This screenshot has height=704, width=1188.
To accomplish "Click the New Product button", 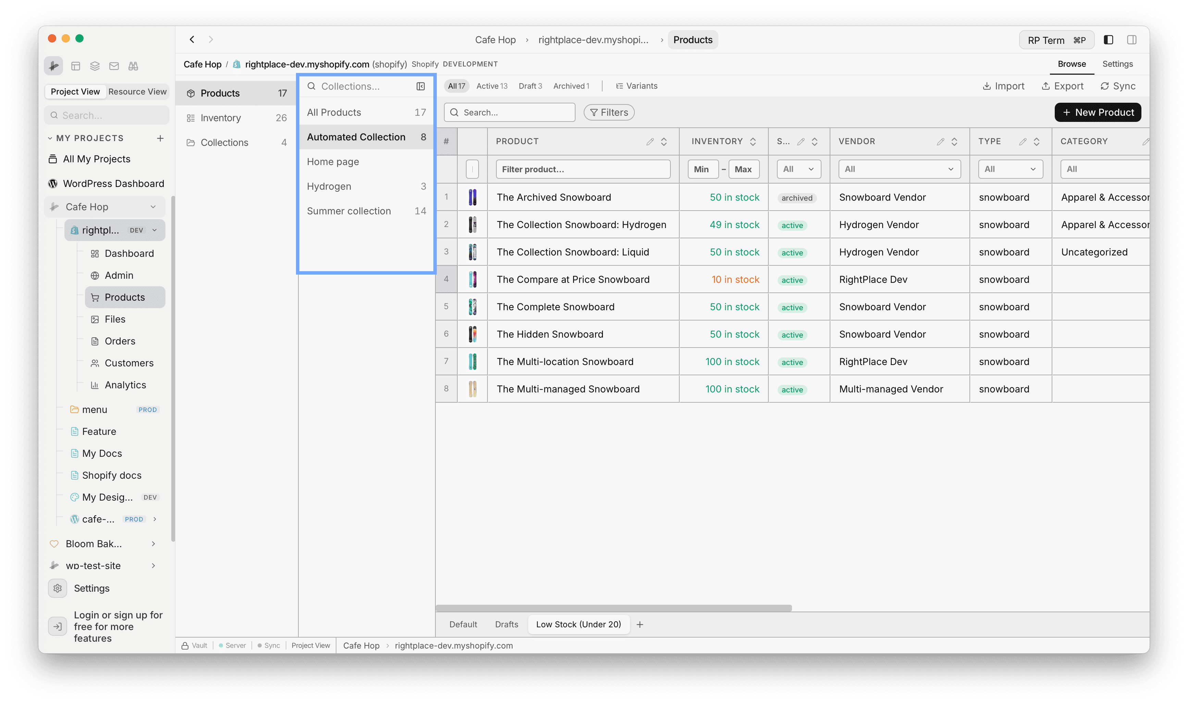I will pos(1097,112).
